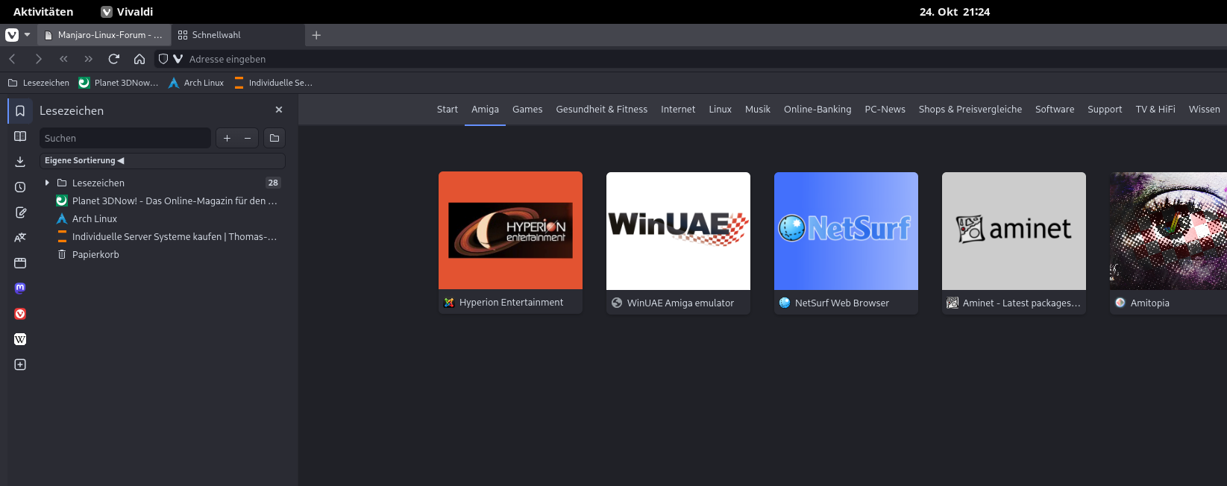
Task: Open the Reading List panel icon
Action: click(20, 136)
